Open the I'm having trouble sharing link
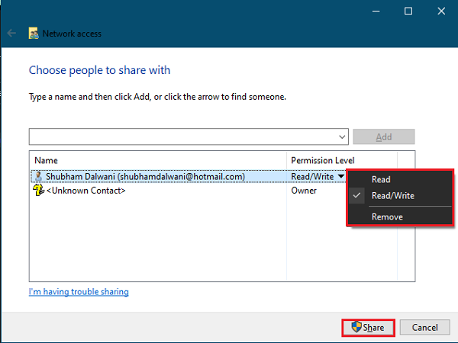458x343 pixels. [x=79, y=292]
